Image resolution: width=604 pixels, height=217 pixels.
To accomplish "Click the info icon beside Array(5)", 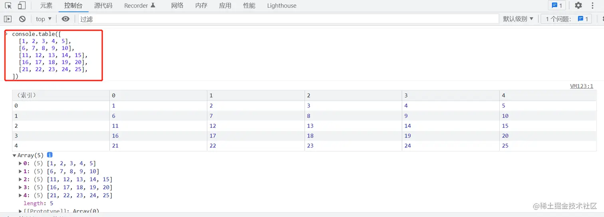I will pyautogui.click(x=50, y=155).
